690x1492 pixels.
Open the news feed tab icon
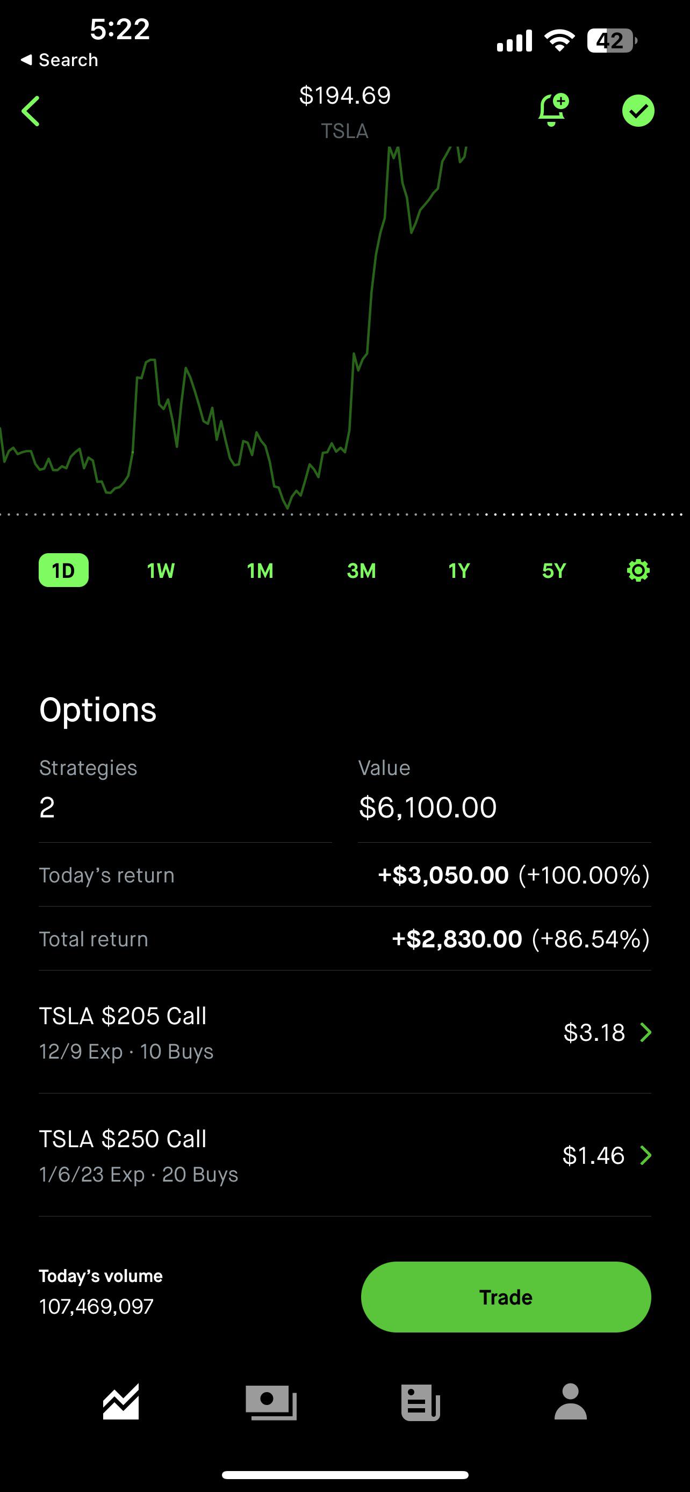421,1402
